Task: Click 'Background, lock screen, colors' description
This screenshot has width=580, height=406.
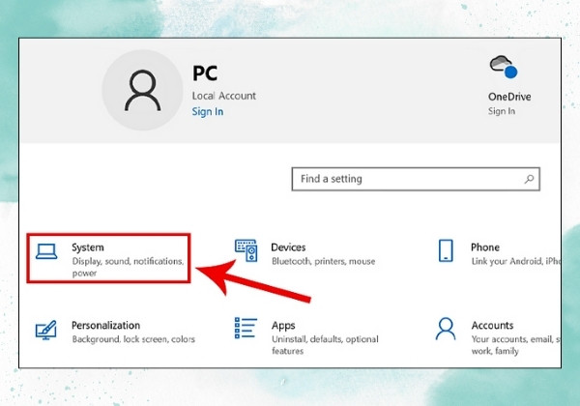Action: click(133, 339)
